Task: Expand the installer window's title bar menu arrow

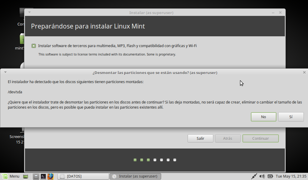Action: [x=29, y=13]
